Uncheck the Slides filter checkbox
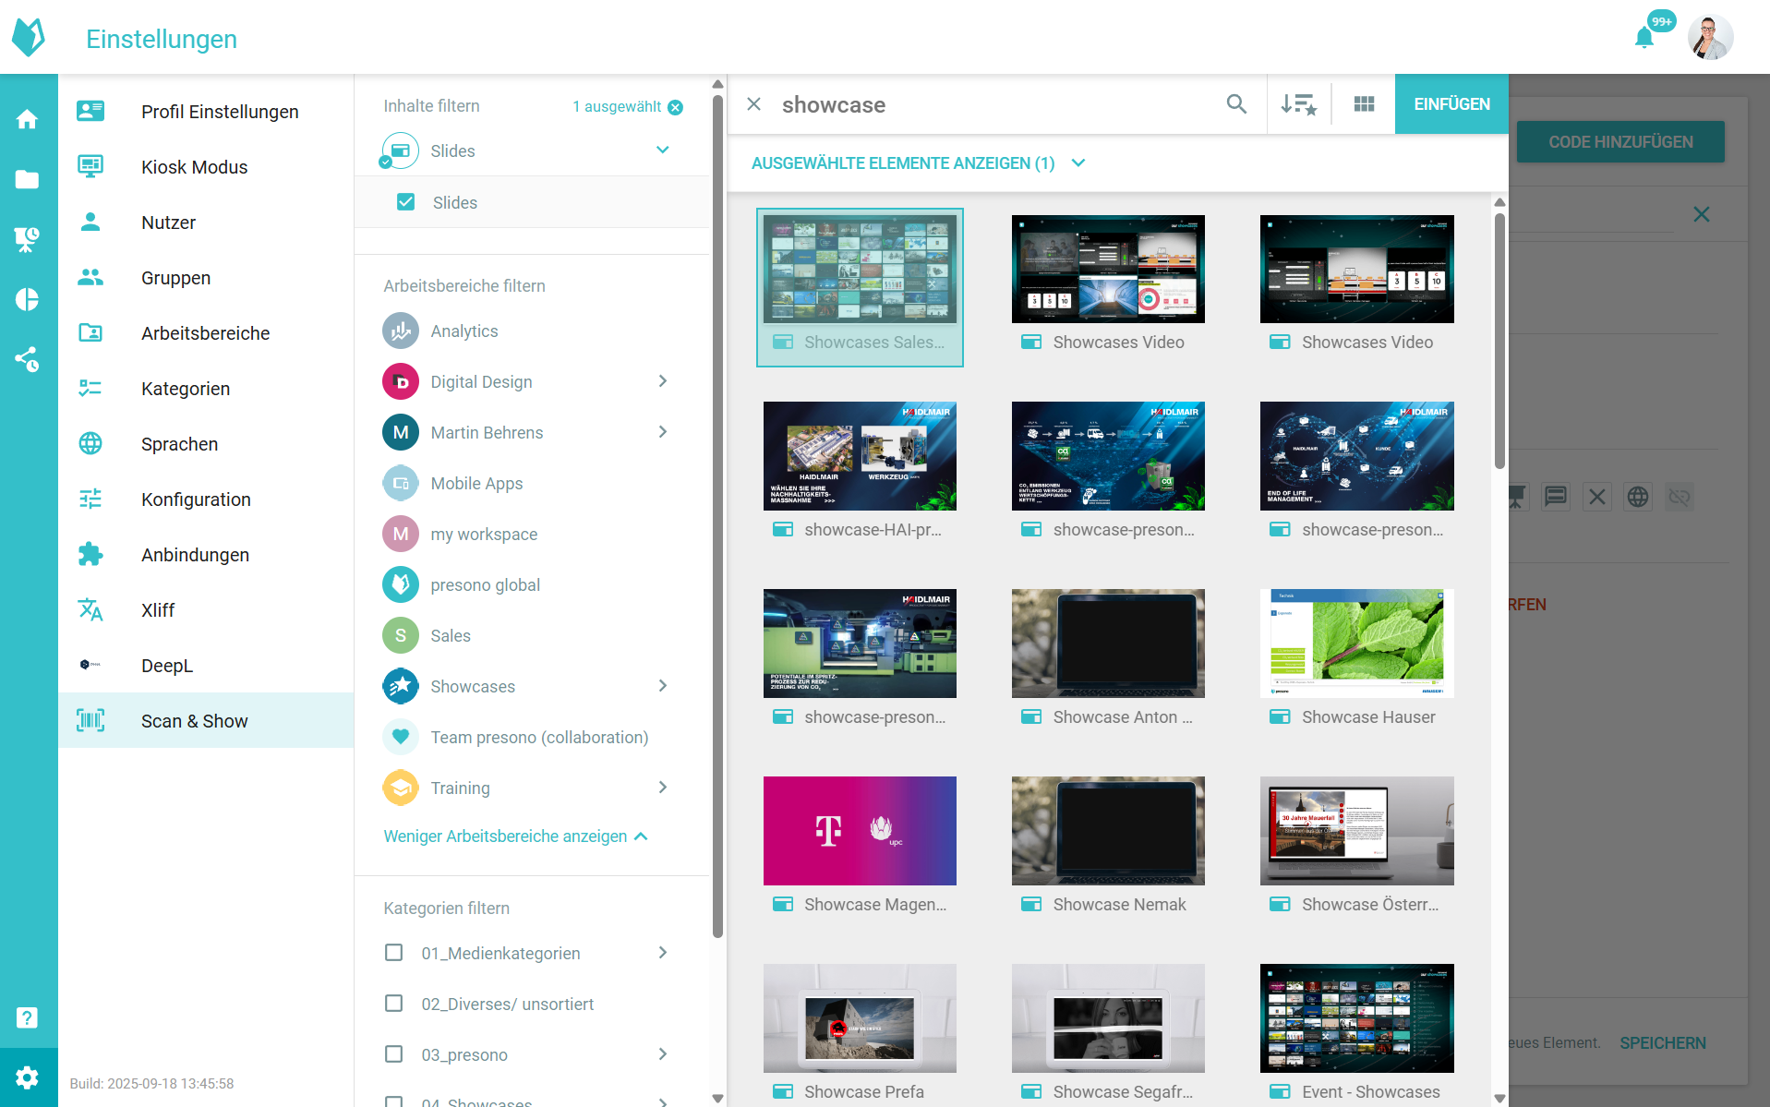 [x=405, y=202]
